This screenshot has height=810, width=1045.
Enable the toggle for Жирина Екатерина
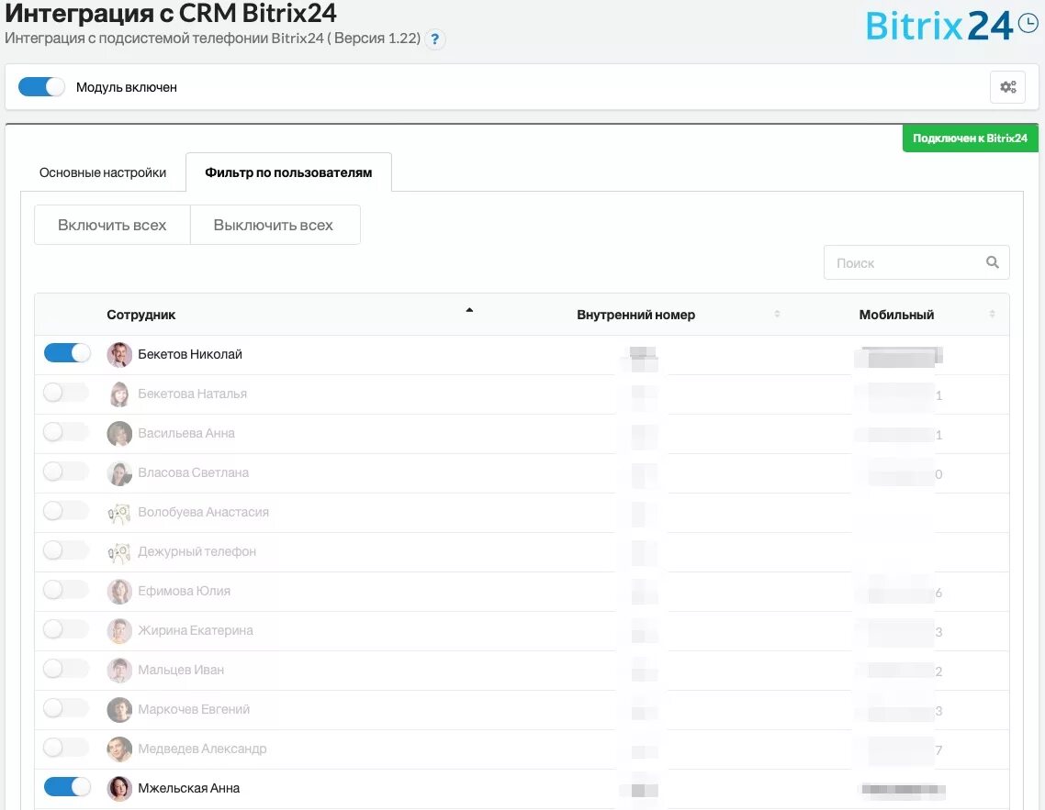pyautogui.click(x=66, y=629)
